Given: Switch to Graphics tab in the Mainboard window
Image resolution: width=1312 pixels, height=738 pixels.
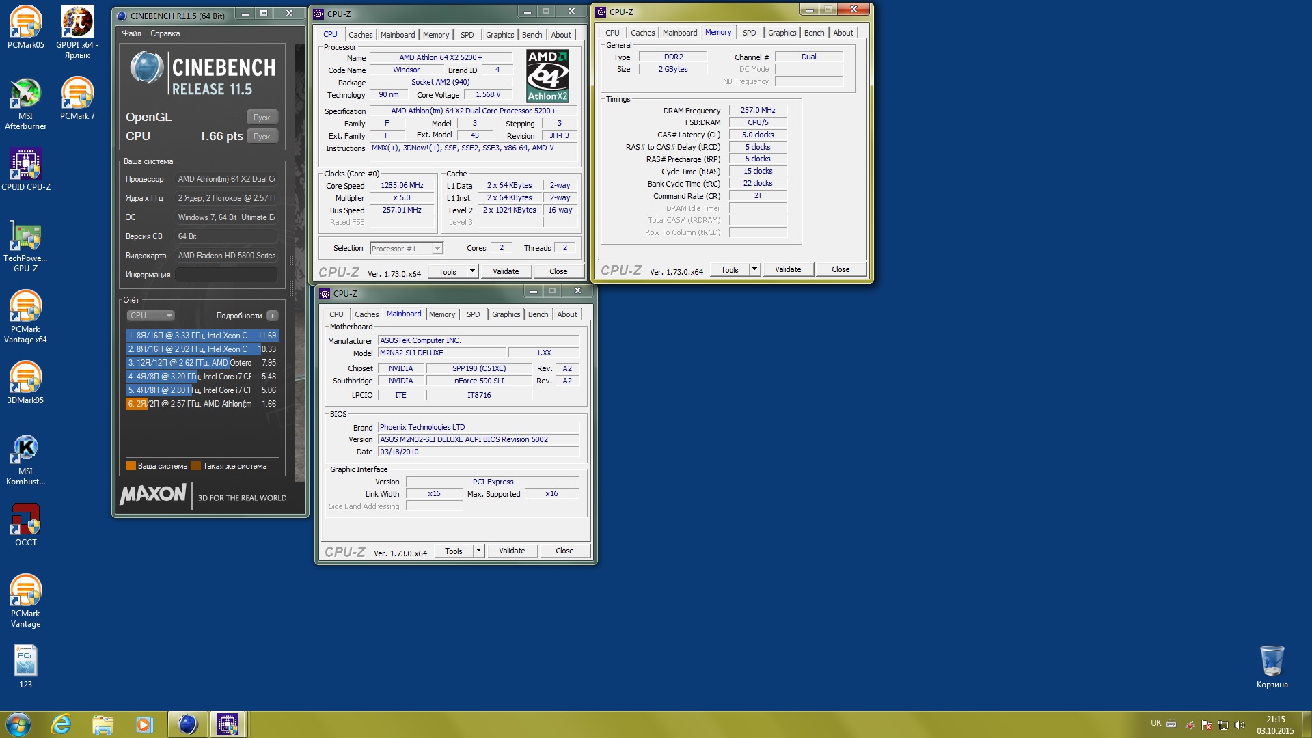Looking at the screenshot, I should pos(506,314).
